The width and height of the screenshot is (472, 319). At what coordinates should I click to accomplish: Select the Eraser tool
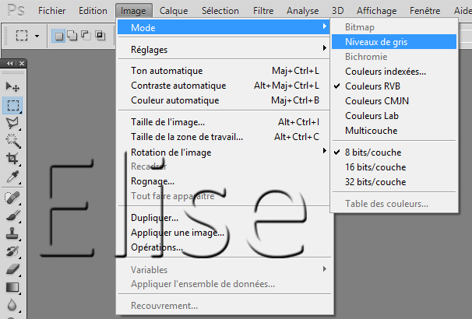tap(12, 268)
